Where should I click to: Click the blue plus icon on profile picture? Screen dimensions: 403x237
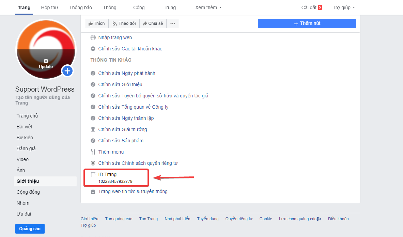point(67,71)
